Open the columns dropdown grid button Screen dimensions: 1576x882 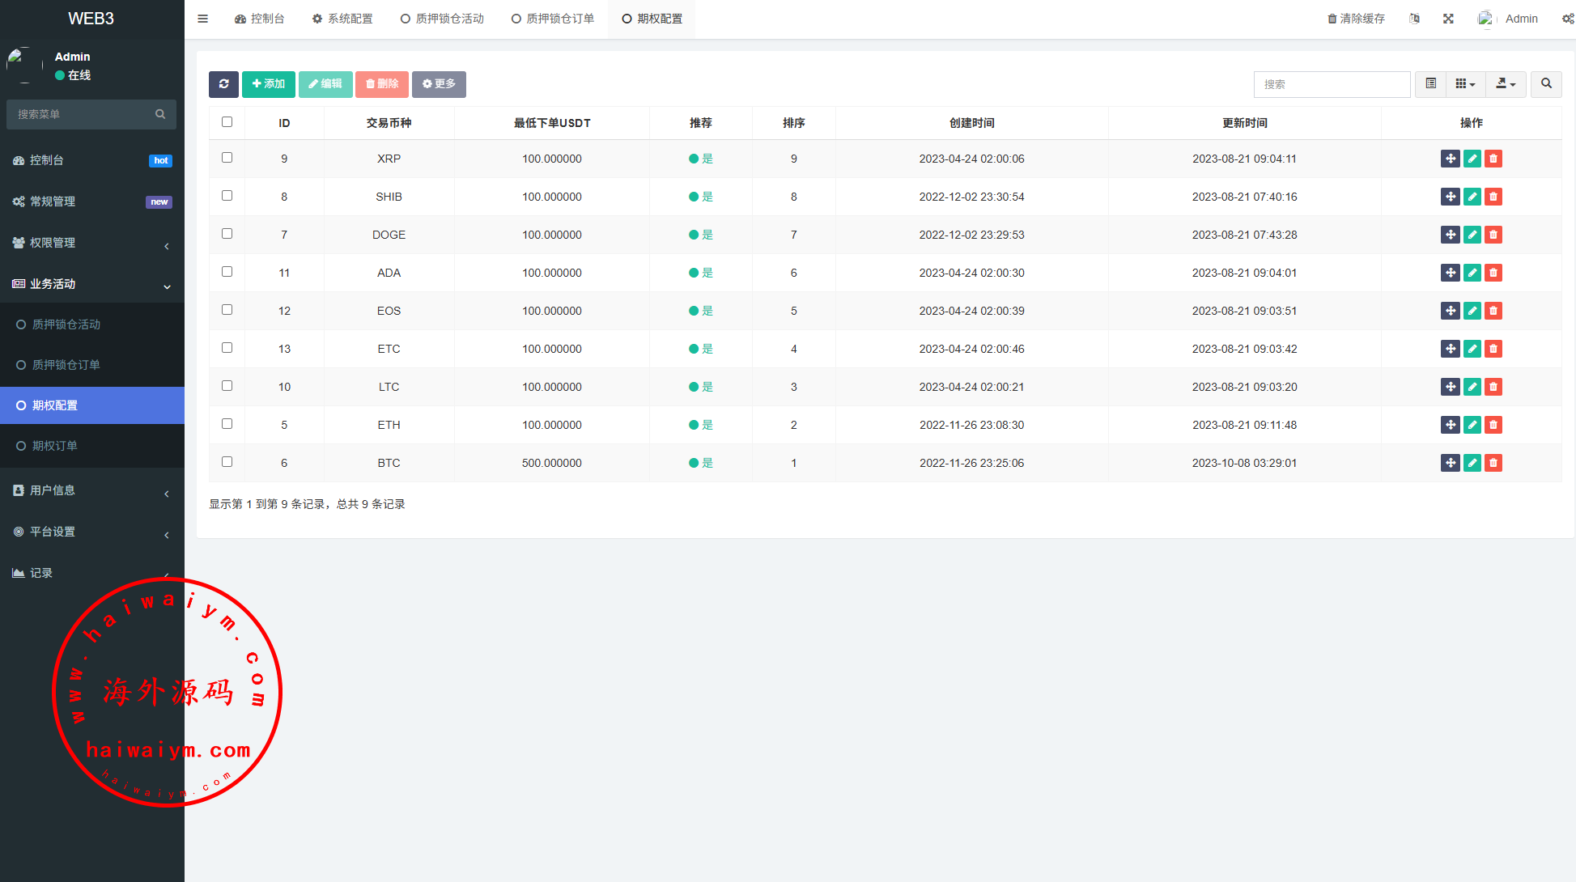coord(1465,84)
